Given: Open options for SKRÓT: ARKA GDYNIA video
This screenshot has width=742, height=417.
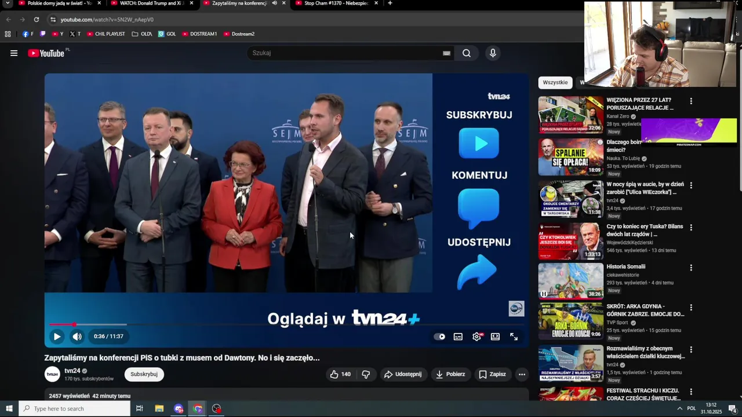Looking at the screenshot, I should click(x=691, y=308).
